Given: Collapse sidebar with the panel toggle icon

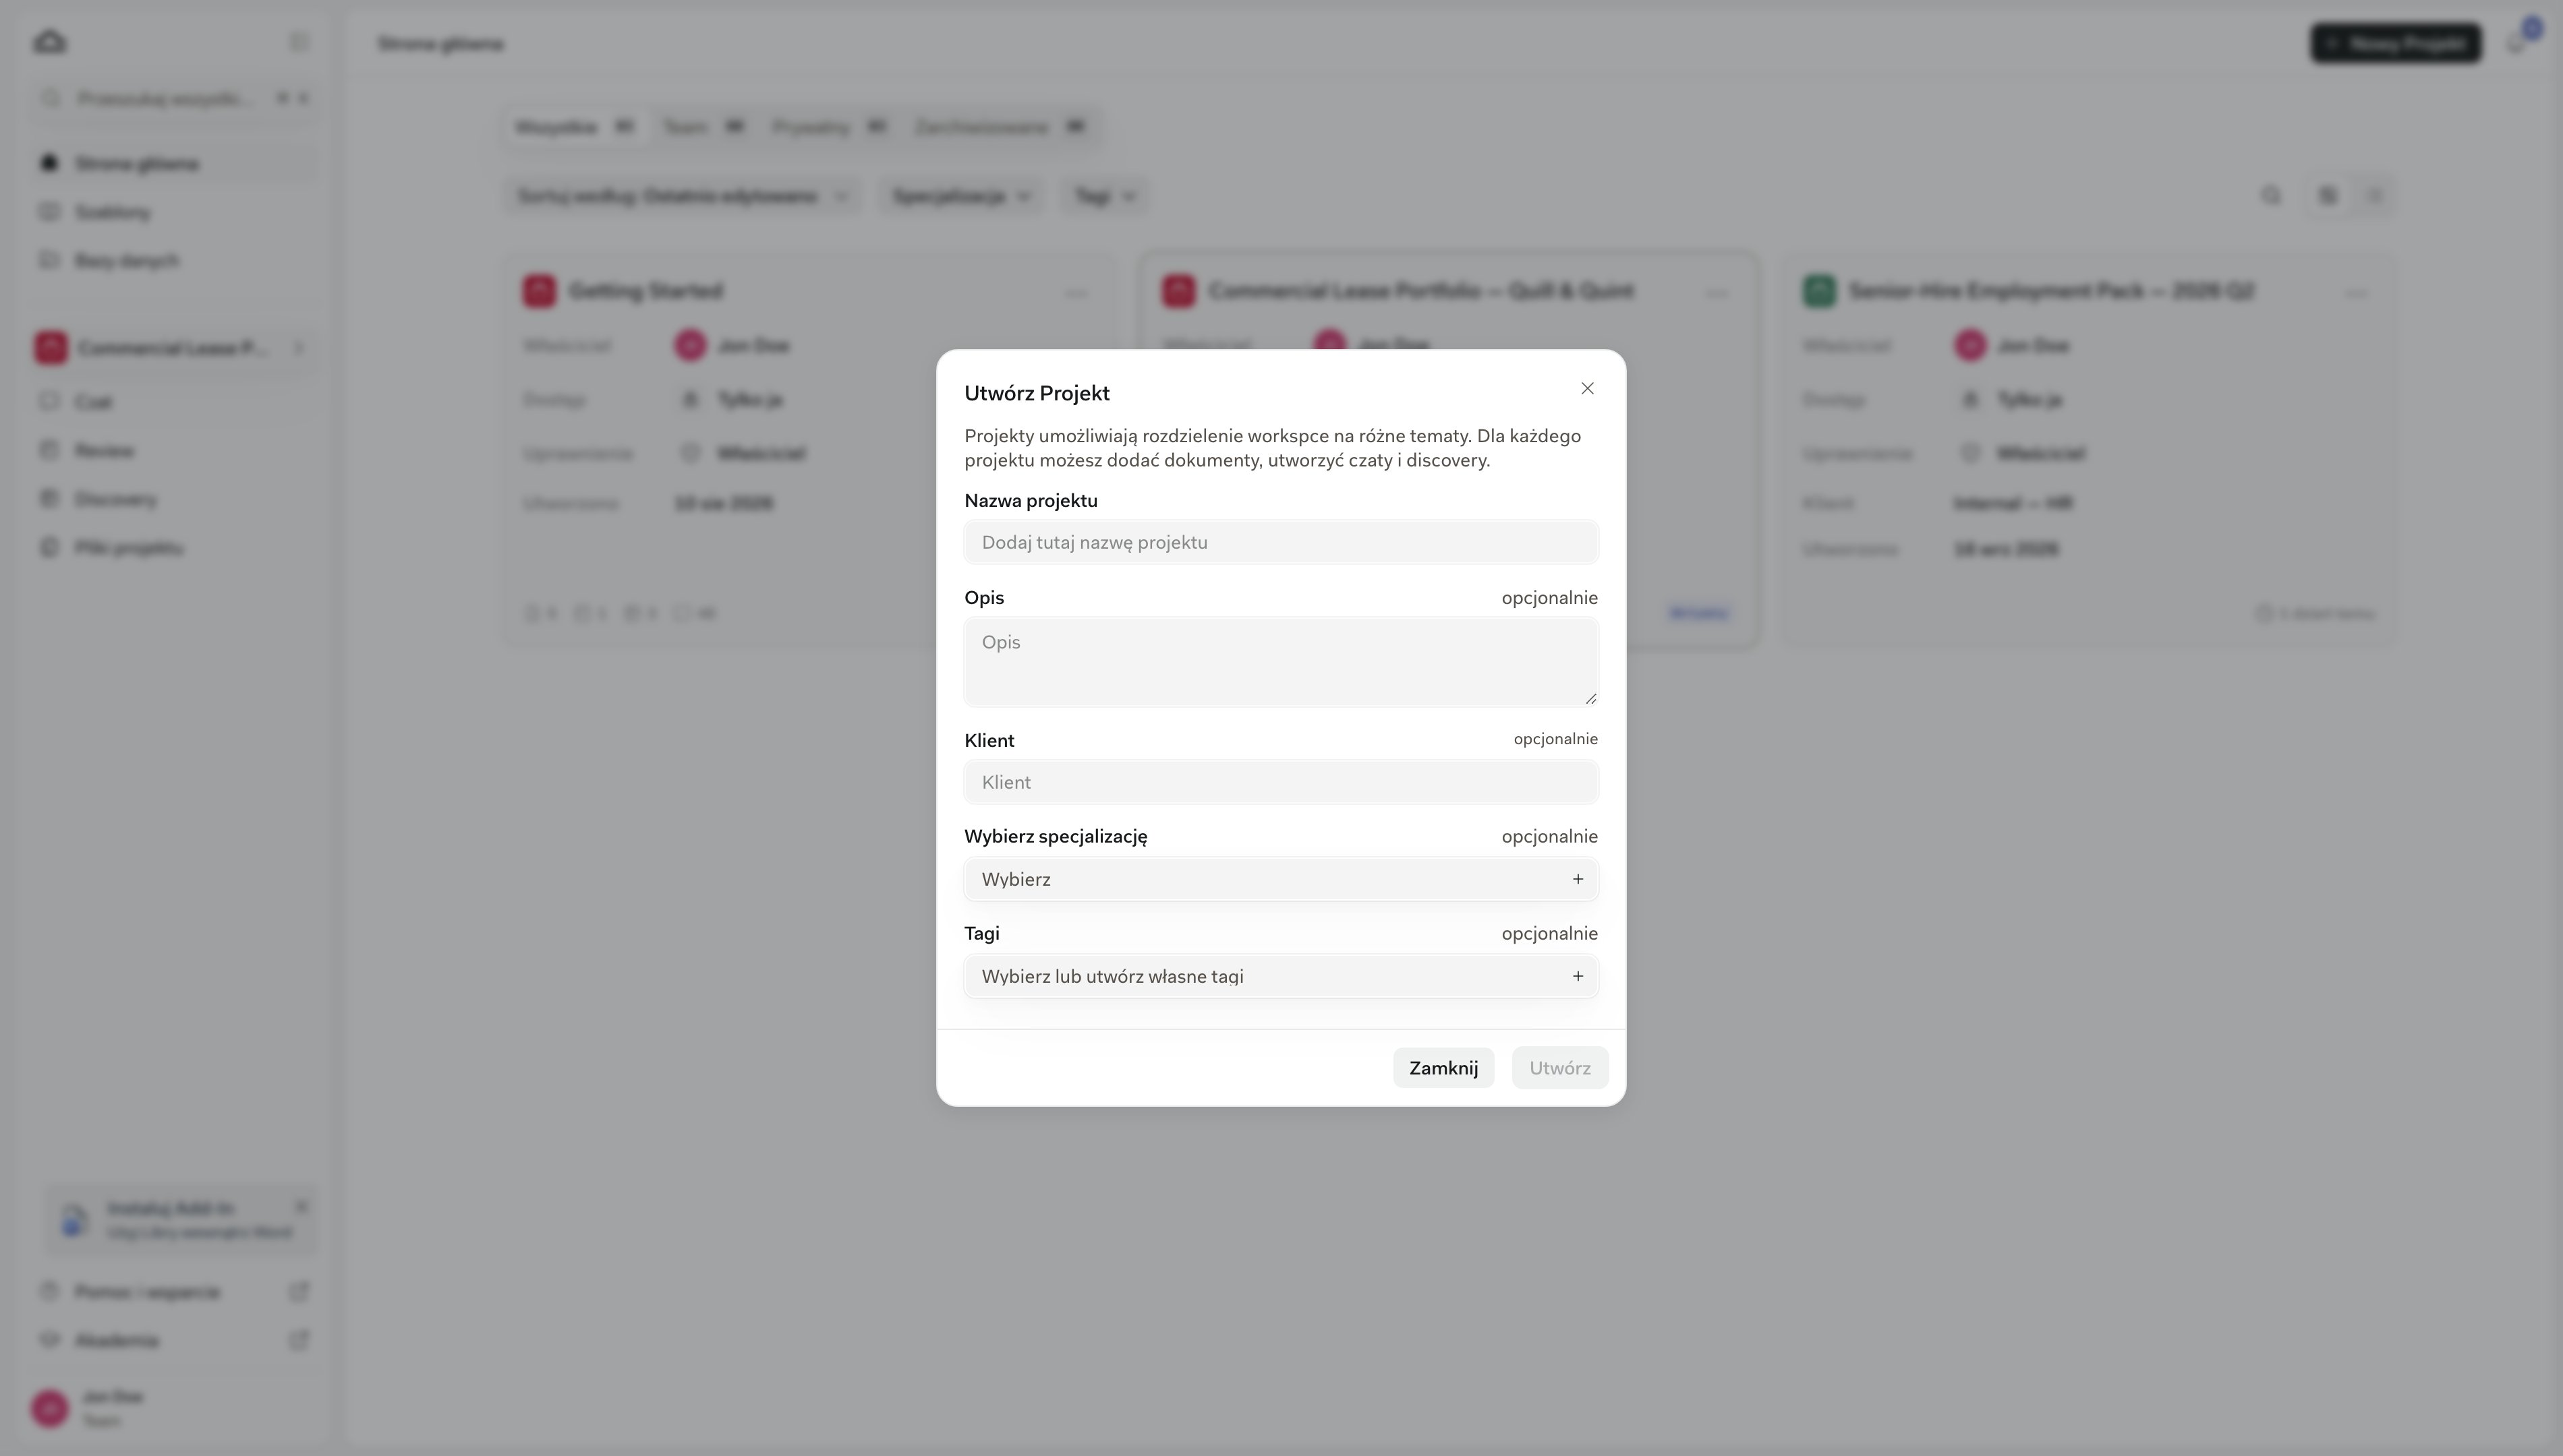Looking at the screenshot, I should point(298,42).
